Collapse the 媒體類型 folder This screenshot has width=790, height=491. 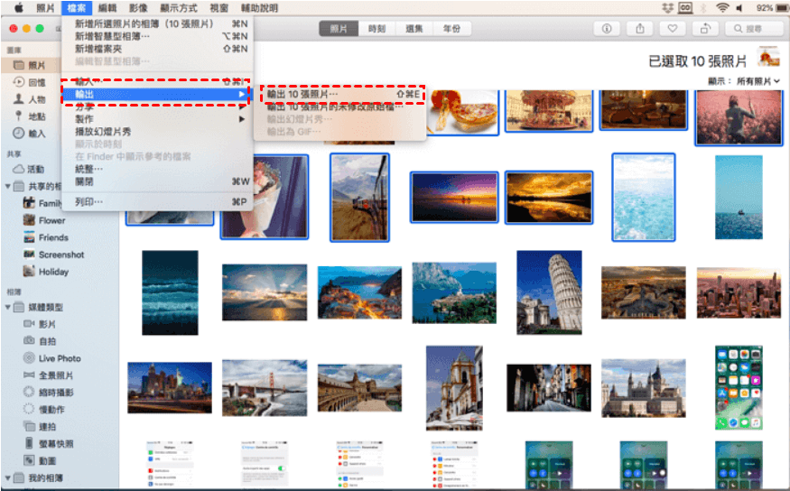(x=7, y=307)
